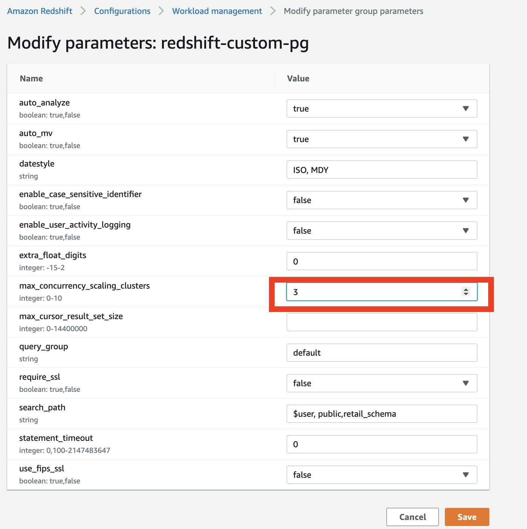
Task: Click the search_path value field
Action: [x=382, y=413]
